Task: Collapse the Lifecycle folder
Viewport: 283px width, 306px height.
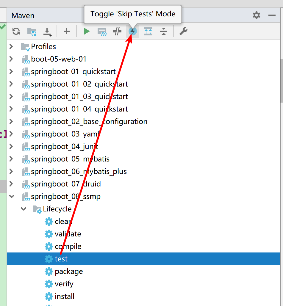Action: [x=24, y=209]
